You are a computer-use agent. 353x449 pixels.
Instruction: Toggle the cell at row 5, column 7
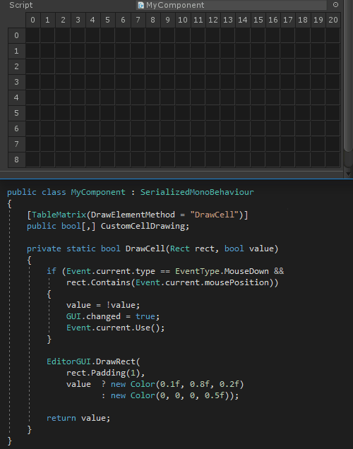138,113
